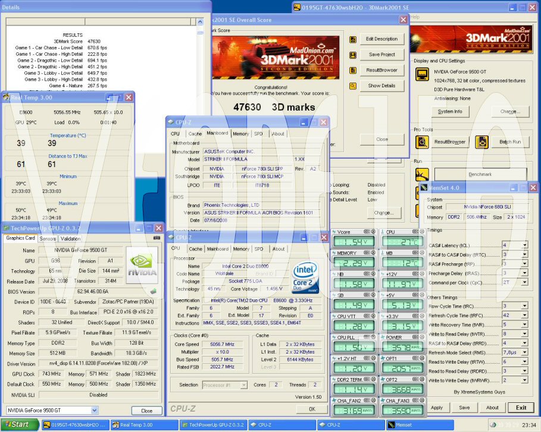Image resolution: width=541 pixels, height=432 pixels.
Task: Open the Write Recovery Time (tWR) dropdown
Action: (x=525, y=324)
